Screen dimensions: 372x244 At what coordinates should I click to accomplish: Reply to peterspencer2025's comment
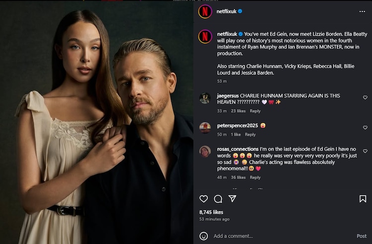250,134
